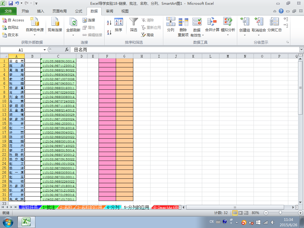
Task: Open 高级 advanced filter
Action: click(148, 35)
